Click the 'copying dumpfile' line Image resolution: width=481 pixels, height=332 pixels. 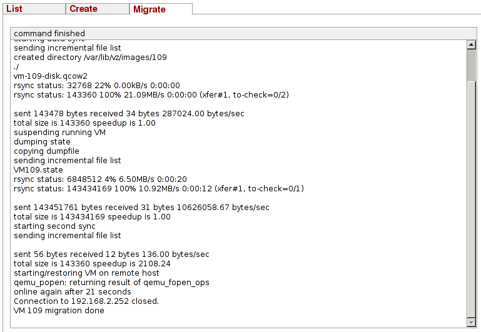point(46,151)
